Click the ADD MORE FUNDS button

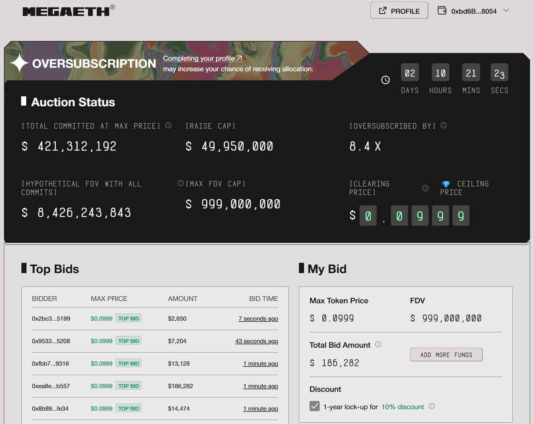pos(446,355)
